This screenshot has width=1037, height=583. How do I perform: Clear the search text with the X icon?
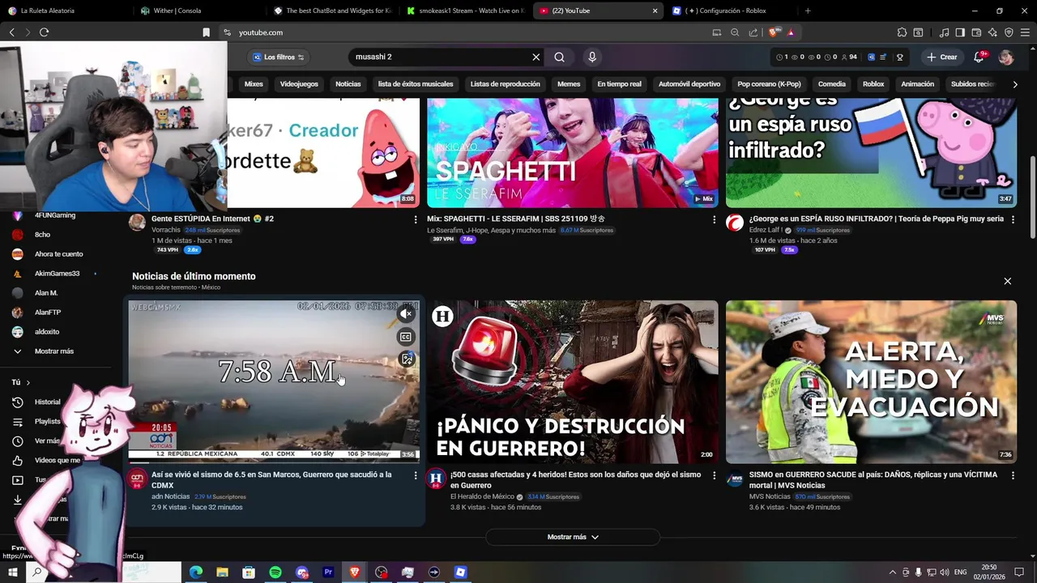click(x=536, y=57)
